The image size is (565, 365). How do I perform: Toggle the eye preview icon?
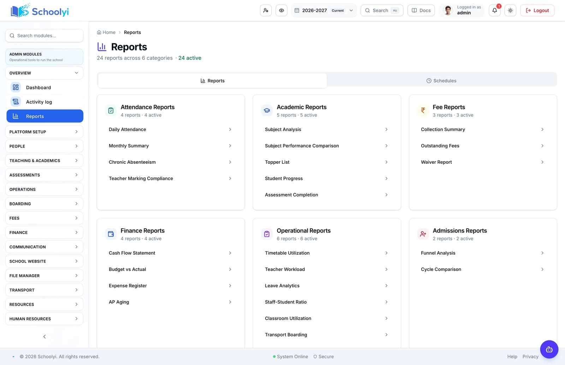(x=281, y=11)
